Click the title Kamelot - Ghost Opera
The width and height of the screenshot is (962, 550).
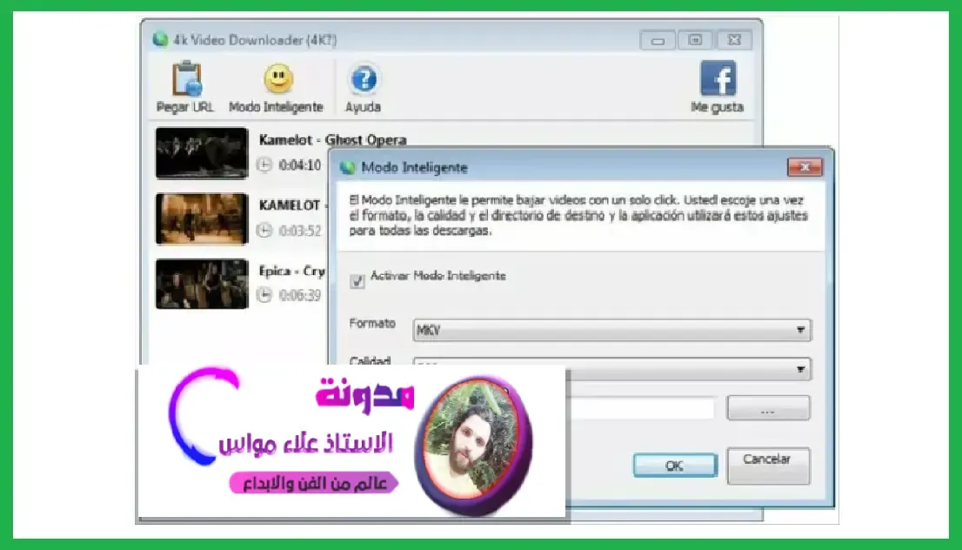[332, 140]
